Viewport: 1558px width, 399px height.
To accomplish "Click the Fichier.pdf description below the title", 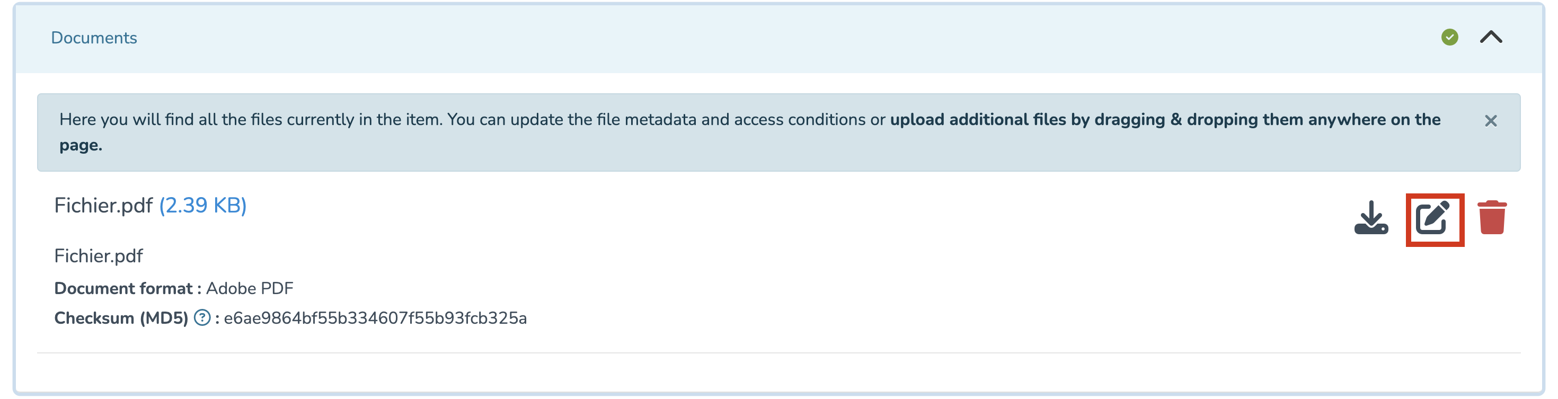I will (x=99, y=256).
